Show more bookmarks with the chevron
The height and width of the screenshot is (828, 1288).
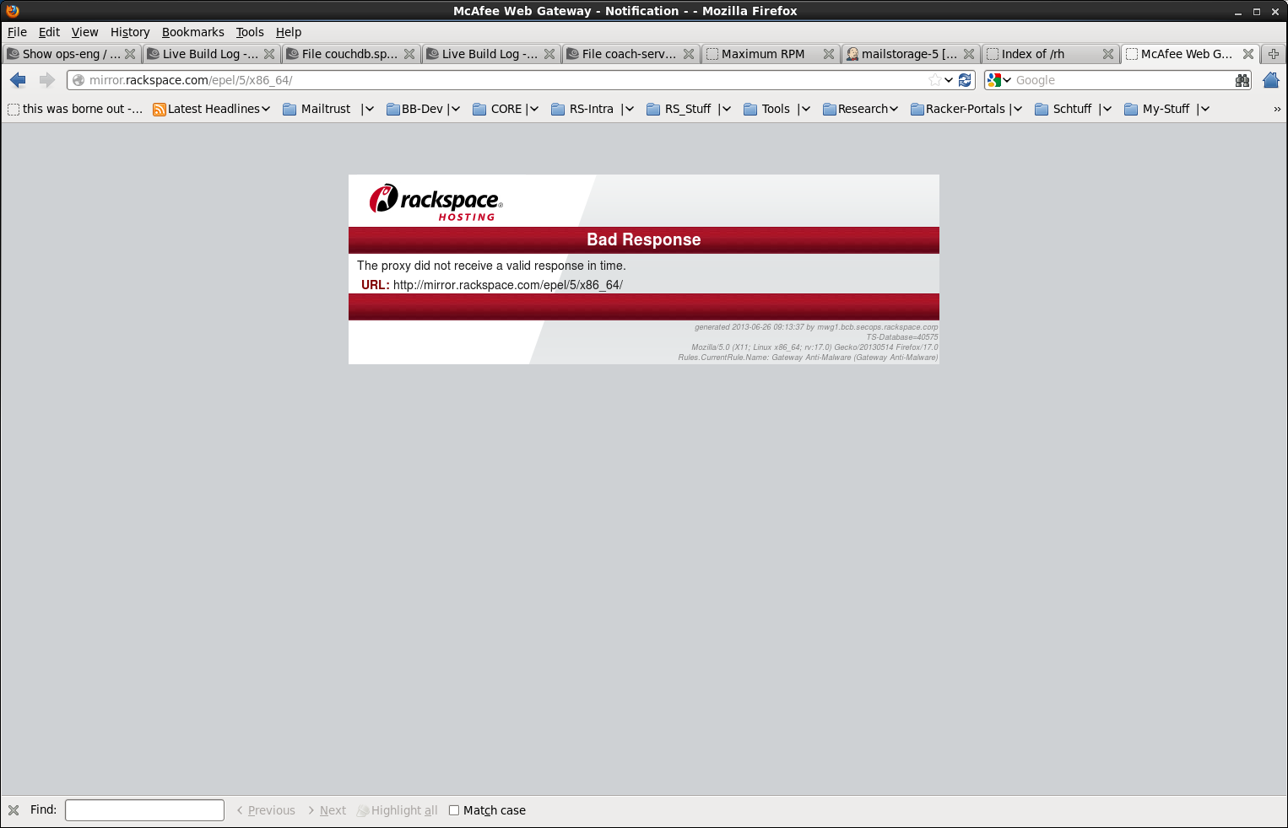pyautogui.click(x=1277, y=109)
